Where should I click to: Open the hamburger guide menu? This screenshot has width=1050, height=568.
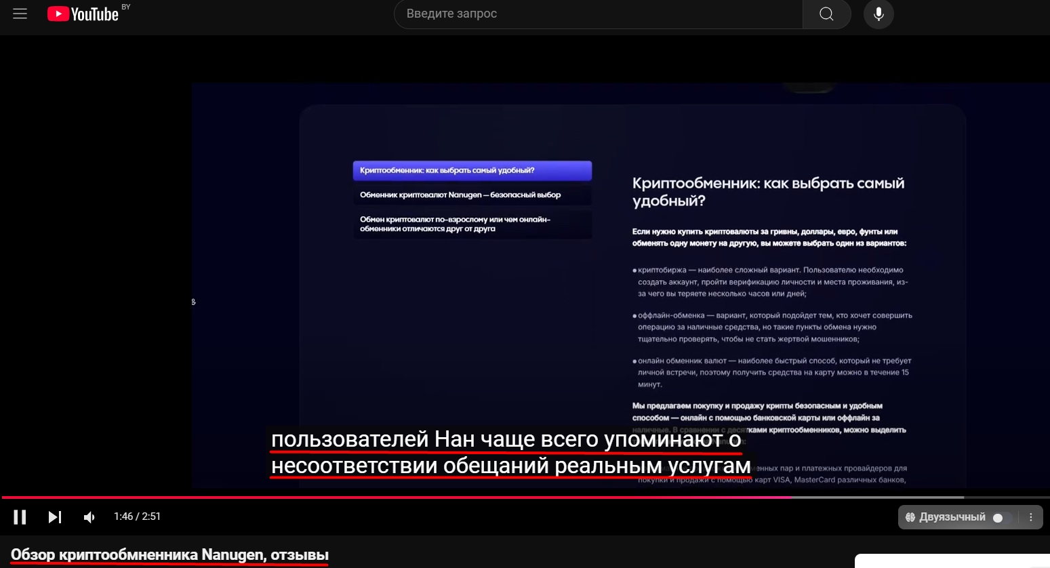pyautogui.click(x=20, y=14)
